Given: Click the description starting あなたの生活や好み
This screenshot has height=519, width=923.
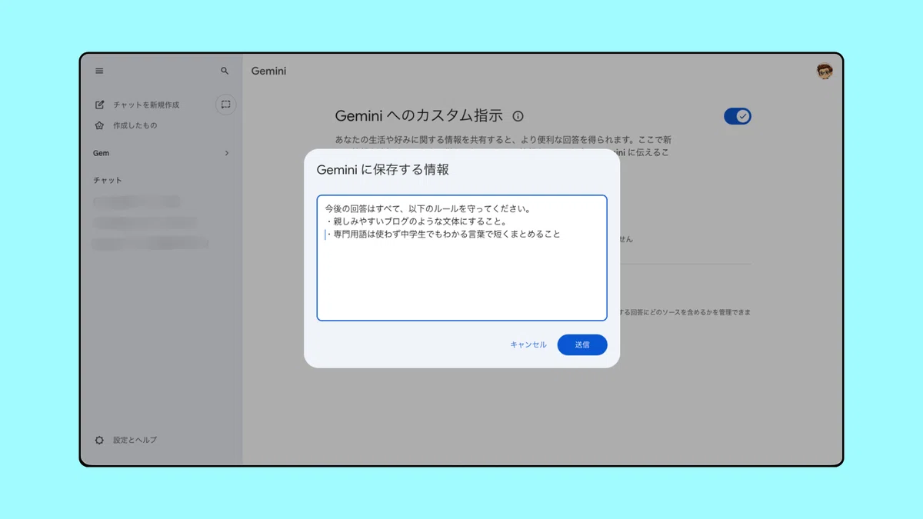Looking at the screenshot, I should [503, 140].
